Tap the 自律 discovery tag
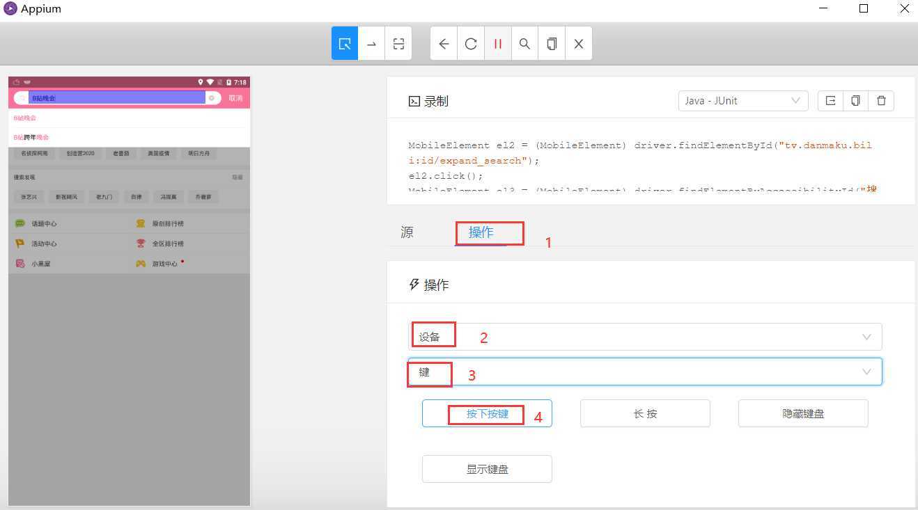This screenshot has width=918, height=510. 137,197
